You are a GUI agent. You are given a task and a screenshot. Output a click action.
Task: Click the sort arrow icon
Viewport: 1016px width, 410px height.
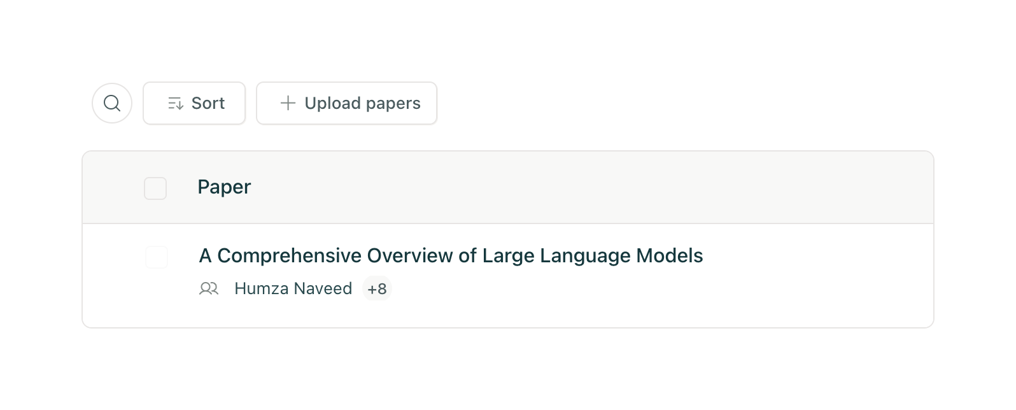176,103
